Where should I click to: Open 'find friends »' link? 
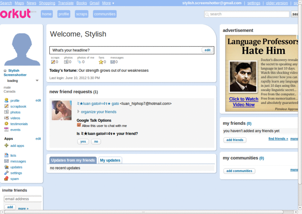pyautogui.click(x=278, y=139)
